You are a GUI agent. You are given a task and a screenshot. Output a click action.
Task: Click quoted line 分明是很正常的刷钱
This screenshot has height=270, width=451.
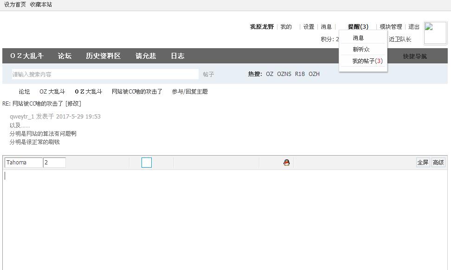(x=34, y=142)
